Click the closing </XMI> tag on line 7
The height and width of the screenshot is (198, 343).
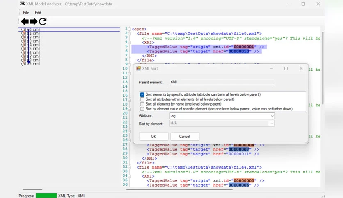point(149,56)
